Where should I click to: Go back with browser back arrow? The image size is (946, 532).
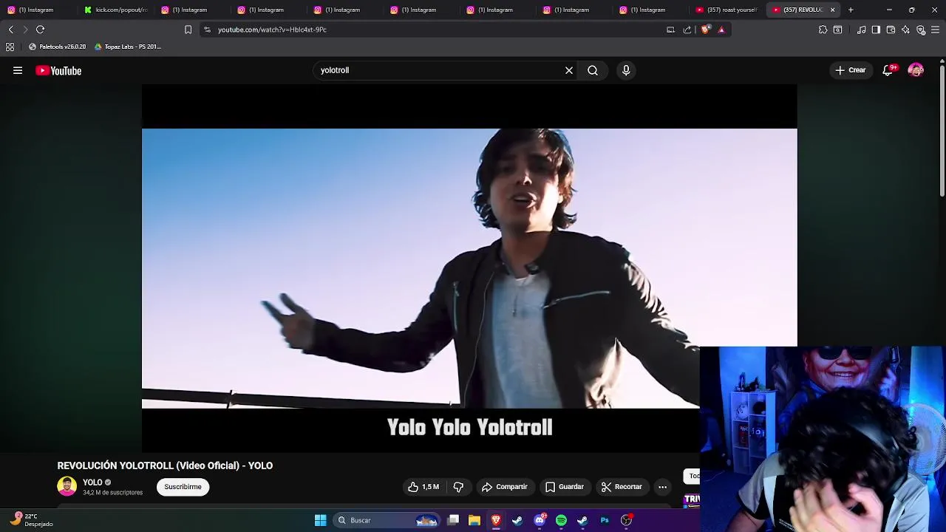point(10,30)
